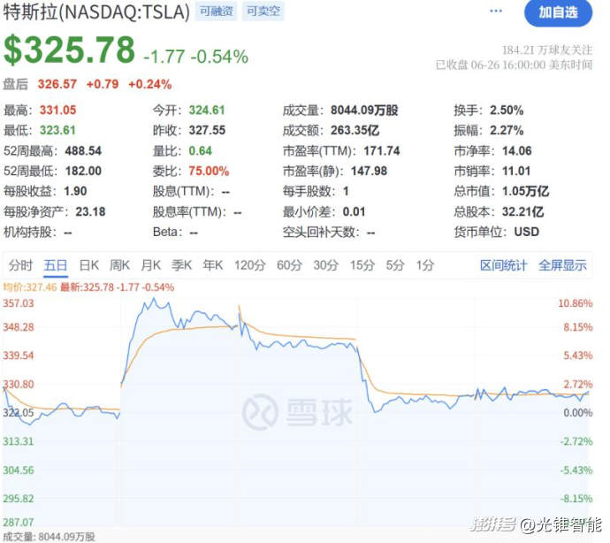Select the 月K chart tab
Viewport: 610px width, 543px height.
(x=150, y=265)
